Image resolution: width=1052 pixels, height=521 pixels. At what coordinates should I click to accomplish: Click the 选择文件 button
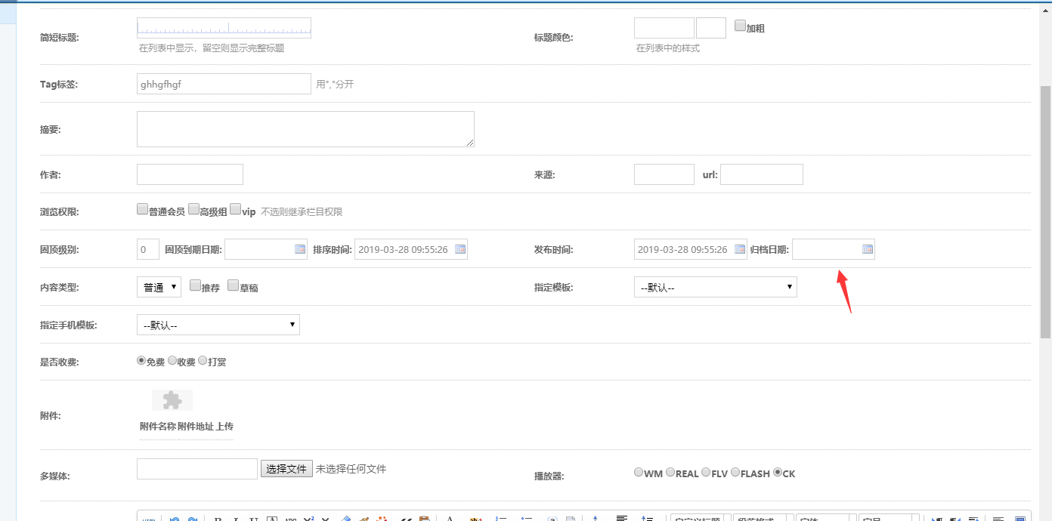point(286,469)
